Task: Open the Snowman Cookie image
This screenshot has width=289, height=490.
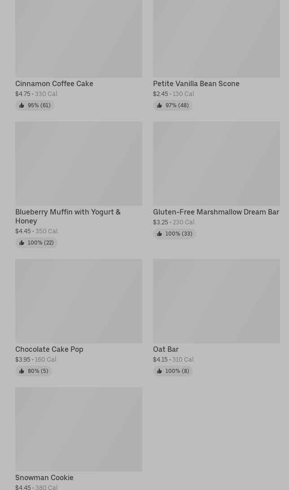Action: click(79, 429)
